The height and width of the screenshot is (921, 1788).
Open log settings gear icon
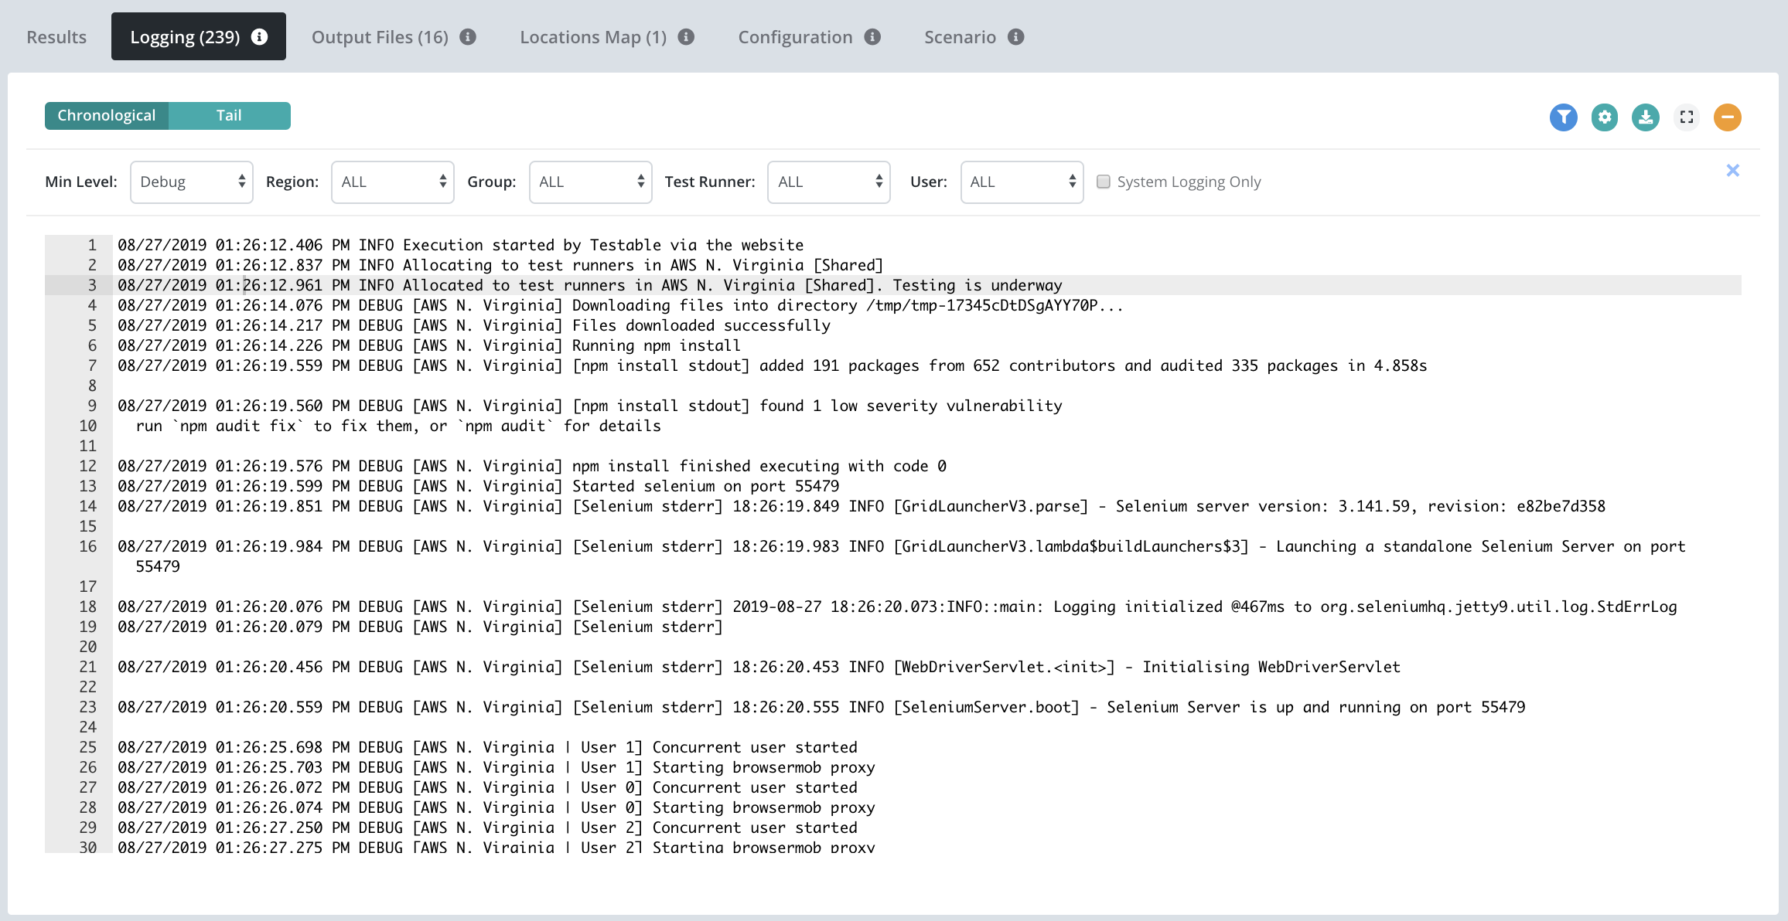coord(1604,117)
